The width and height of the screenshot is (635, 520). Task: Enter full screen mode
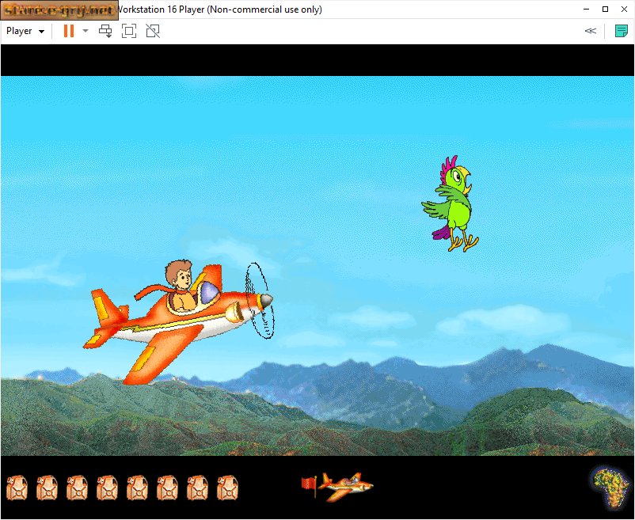(129, 31)
